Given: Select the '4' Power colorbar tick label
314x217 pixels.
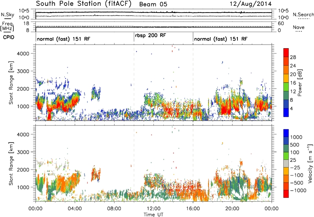Looking at the screenshot, I should click(292, 108).
